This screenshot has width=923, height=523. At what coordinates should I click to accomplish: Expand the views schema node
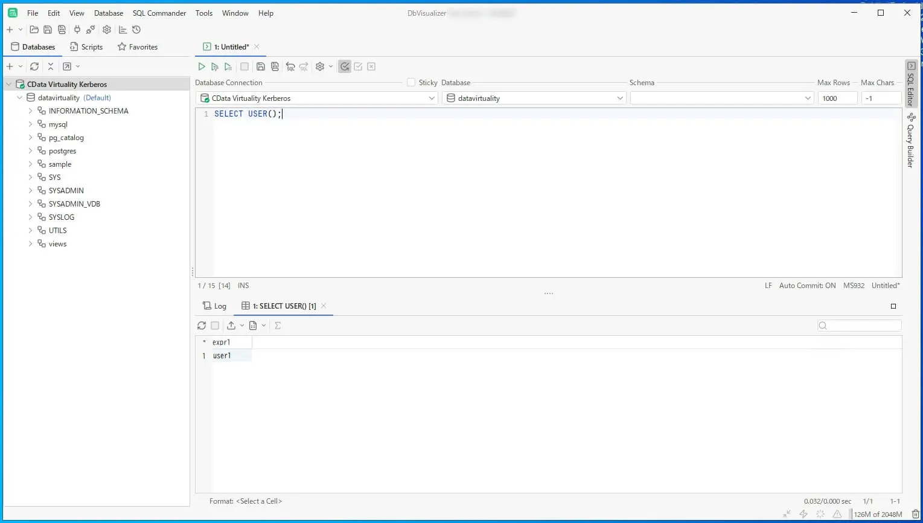(x=31, y=244)
